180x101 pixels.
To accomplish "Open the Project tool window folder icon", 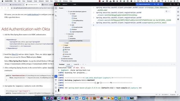I will (56, 8).
